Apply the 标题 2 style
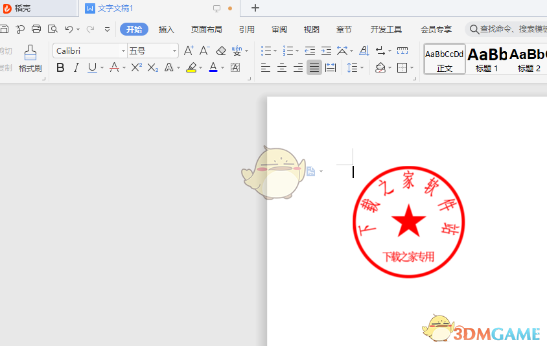This screenshot has width=547, height=346. (x=528, y=59)
